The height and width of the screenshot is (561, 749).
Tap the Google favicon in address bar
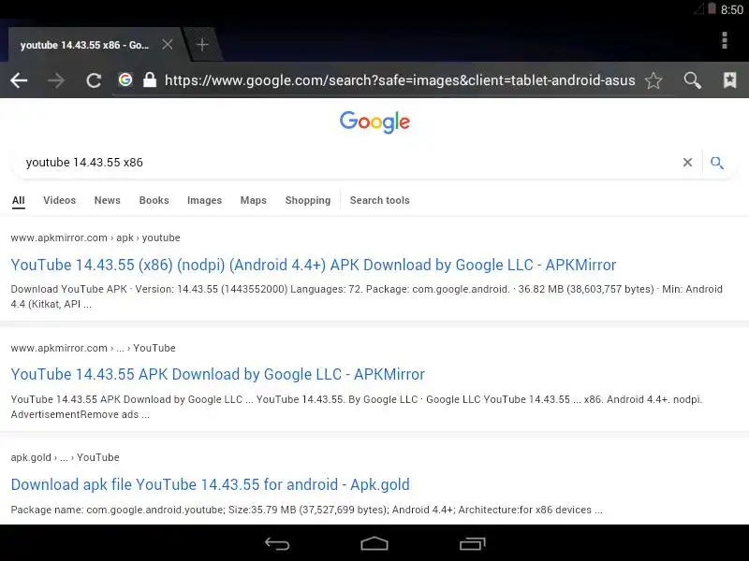[125, 79]
